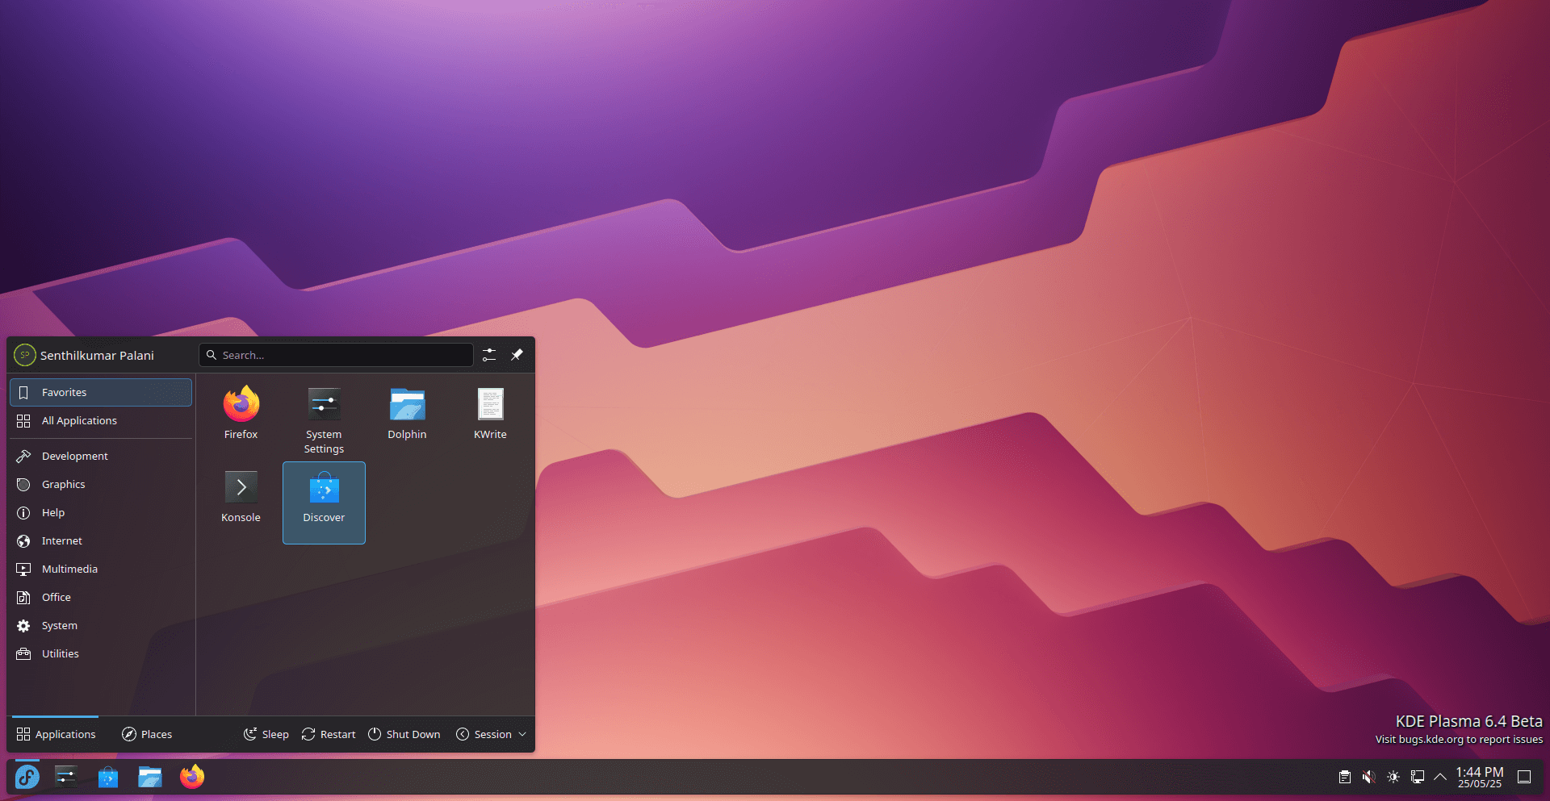This screenshot has width=1550, height=801.
Task: Open Dolphin from the taskbar
Action: pyautogui.click(x=150, y=777)
